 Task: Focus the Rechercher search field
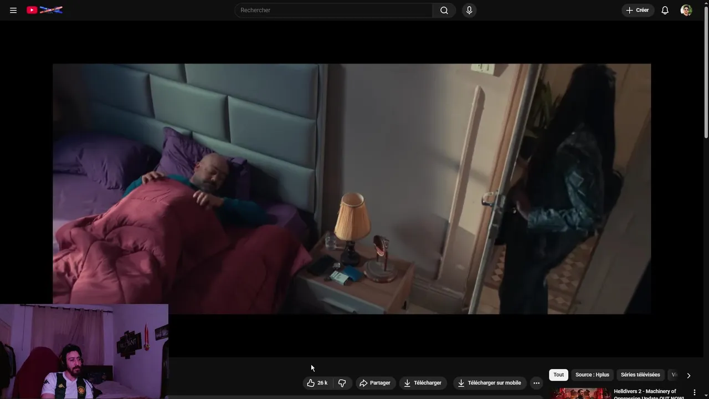tap(333, 10)
